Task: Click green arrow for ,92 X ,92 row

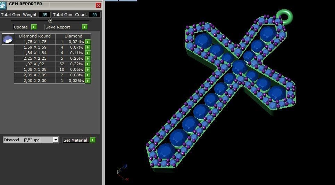Action: pos(88,64)
